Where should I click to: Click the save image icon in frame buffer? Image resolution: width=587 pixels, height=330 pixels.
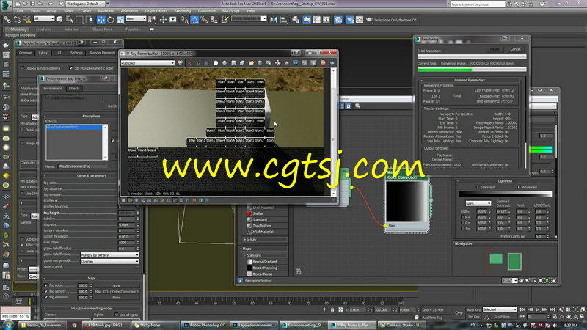(233, 63)
